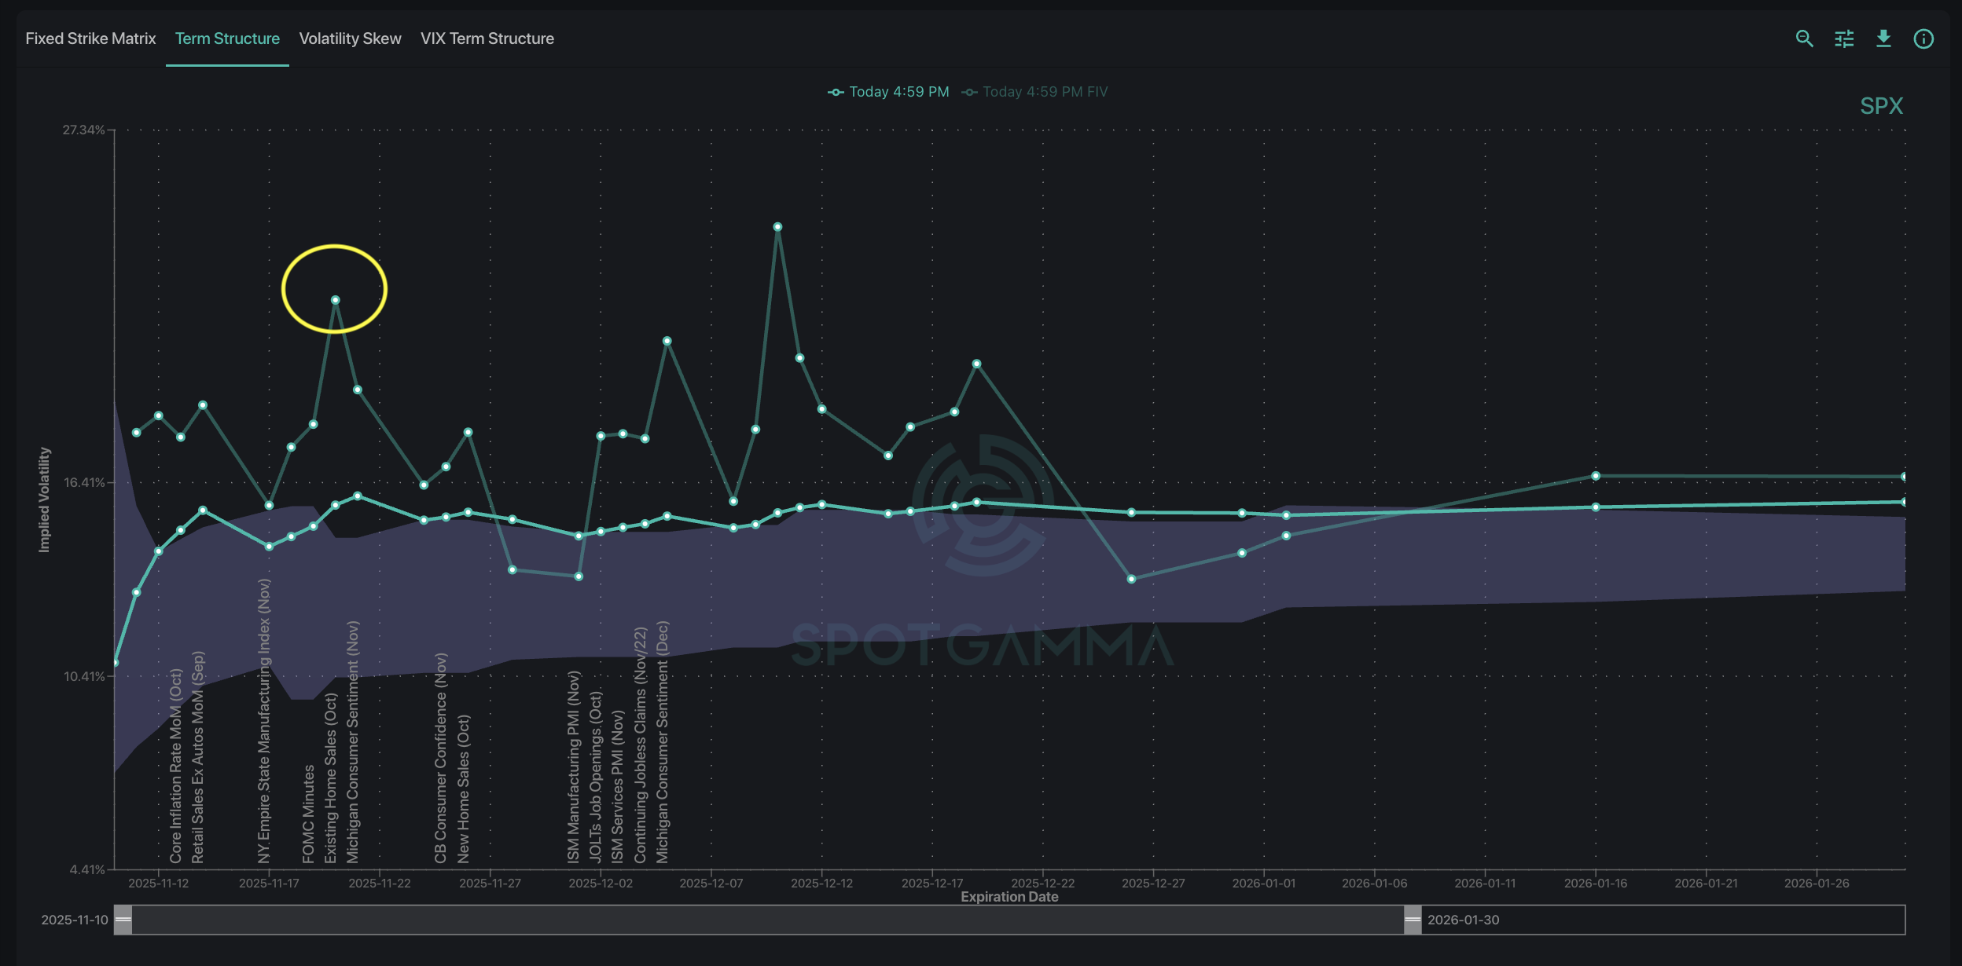Click the 2026-01-16 FIV data point
1962x966 pixels.
(x=1596, y=476)
